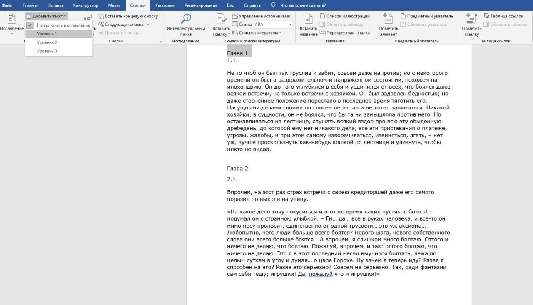Switch to the Главная tab
This screenshot has width=533, height=305.
tap(30, 5)
